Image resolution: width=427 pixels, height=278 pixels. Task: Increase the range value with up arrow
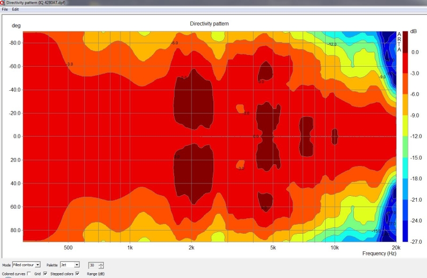(101, 264)
